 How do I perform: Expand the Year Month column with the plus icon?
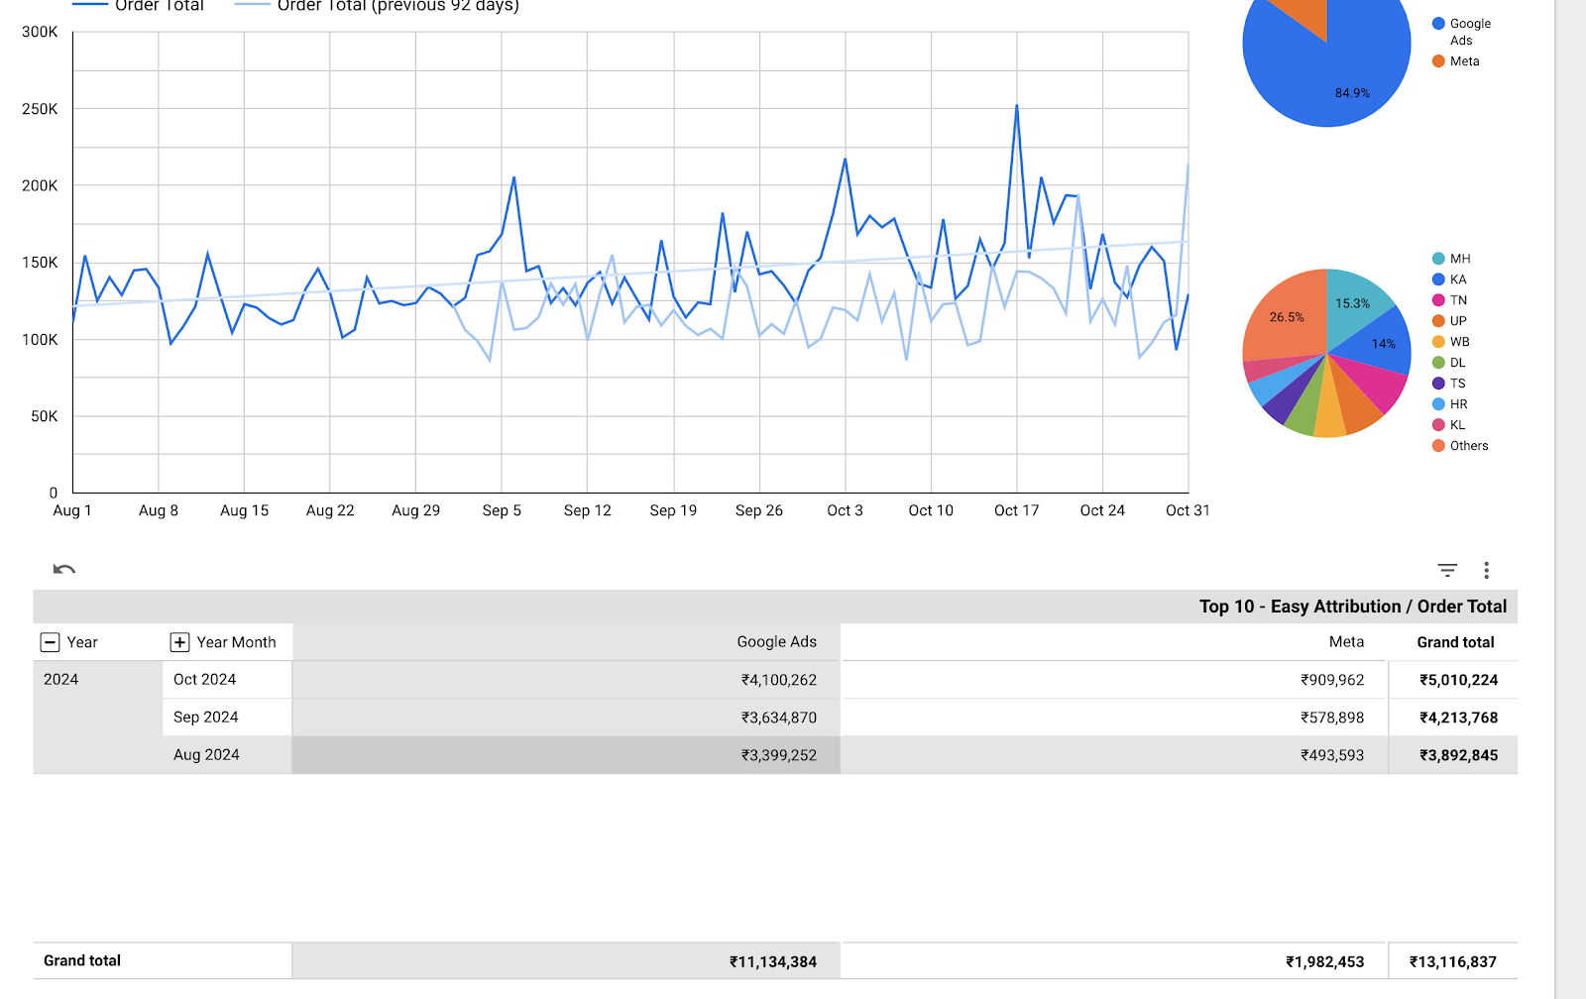click(x=179, y=642)
